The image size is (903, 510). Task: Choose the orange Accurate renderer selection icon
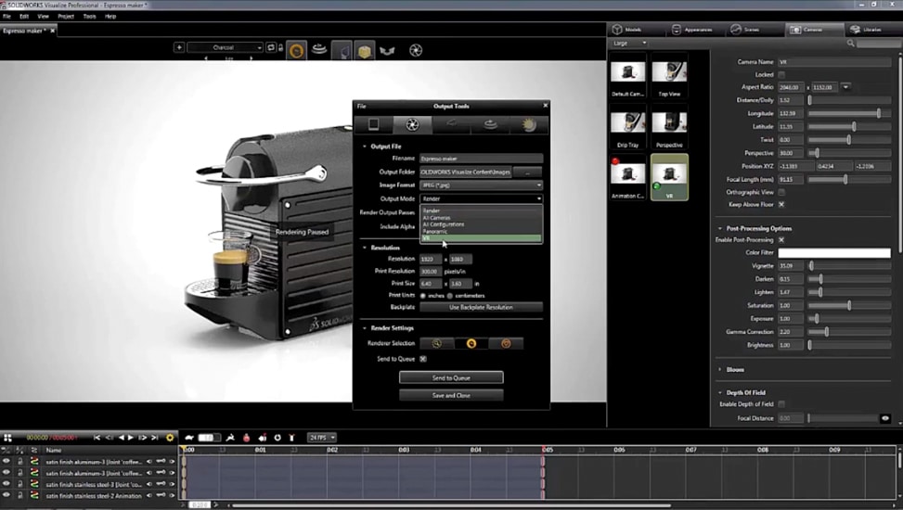(506, 343)
